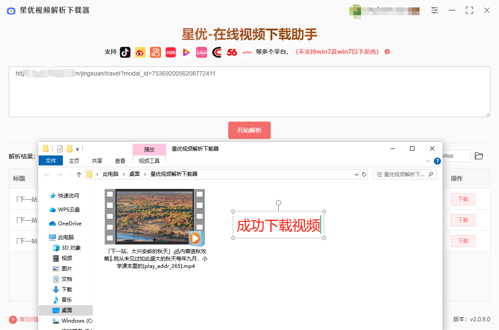
Task: Click the 56 platform icon
Action: pyautogui.click(x=232, y=52)
